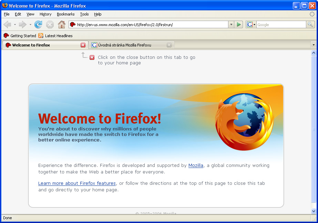Click the Back navigation arrow
The width and height of the screenshot is (318, 223).
click(x=8, y=24)
